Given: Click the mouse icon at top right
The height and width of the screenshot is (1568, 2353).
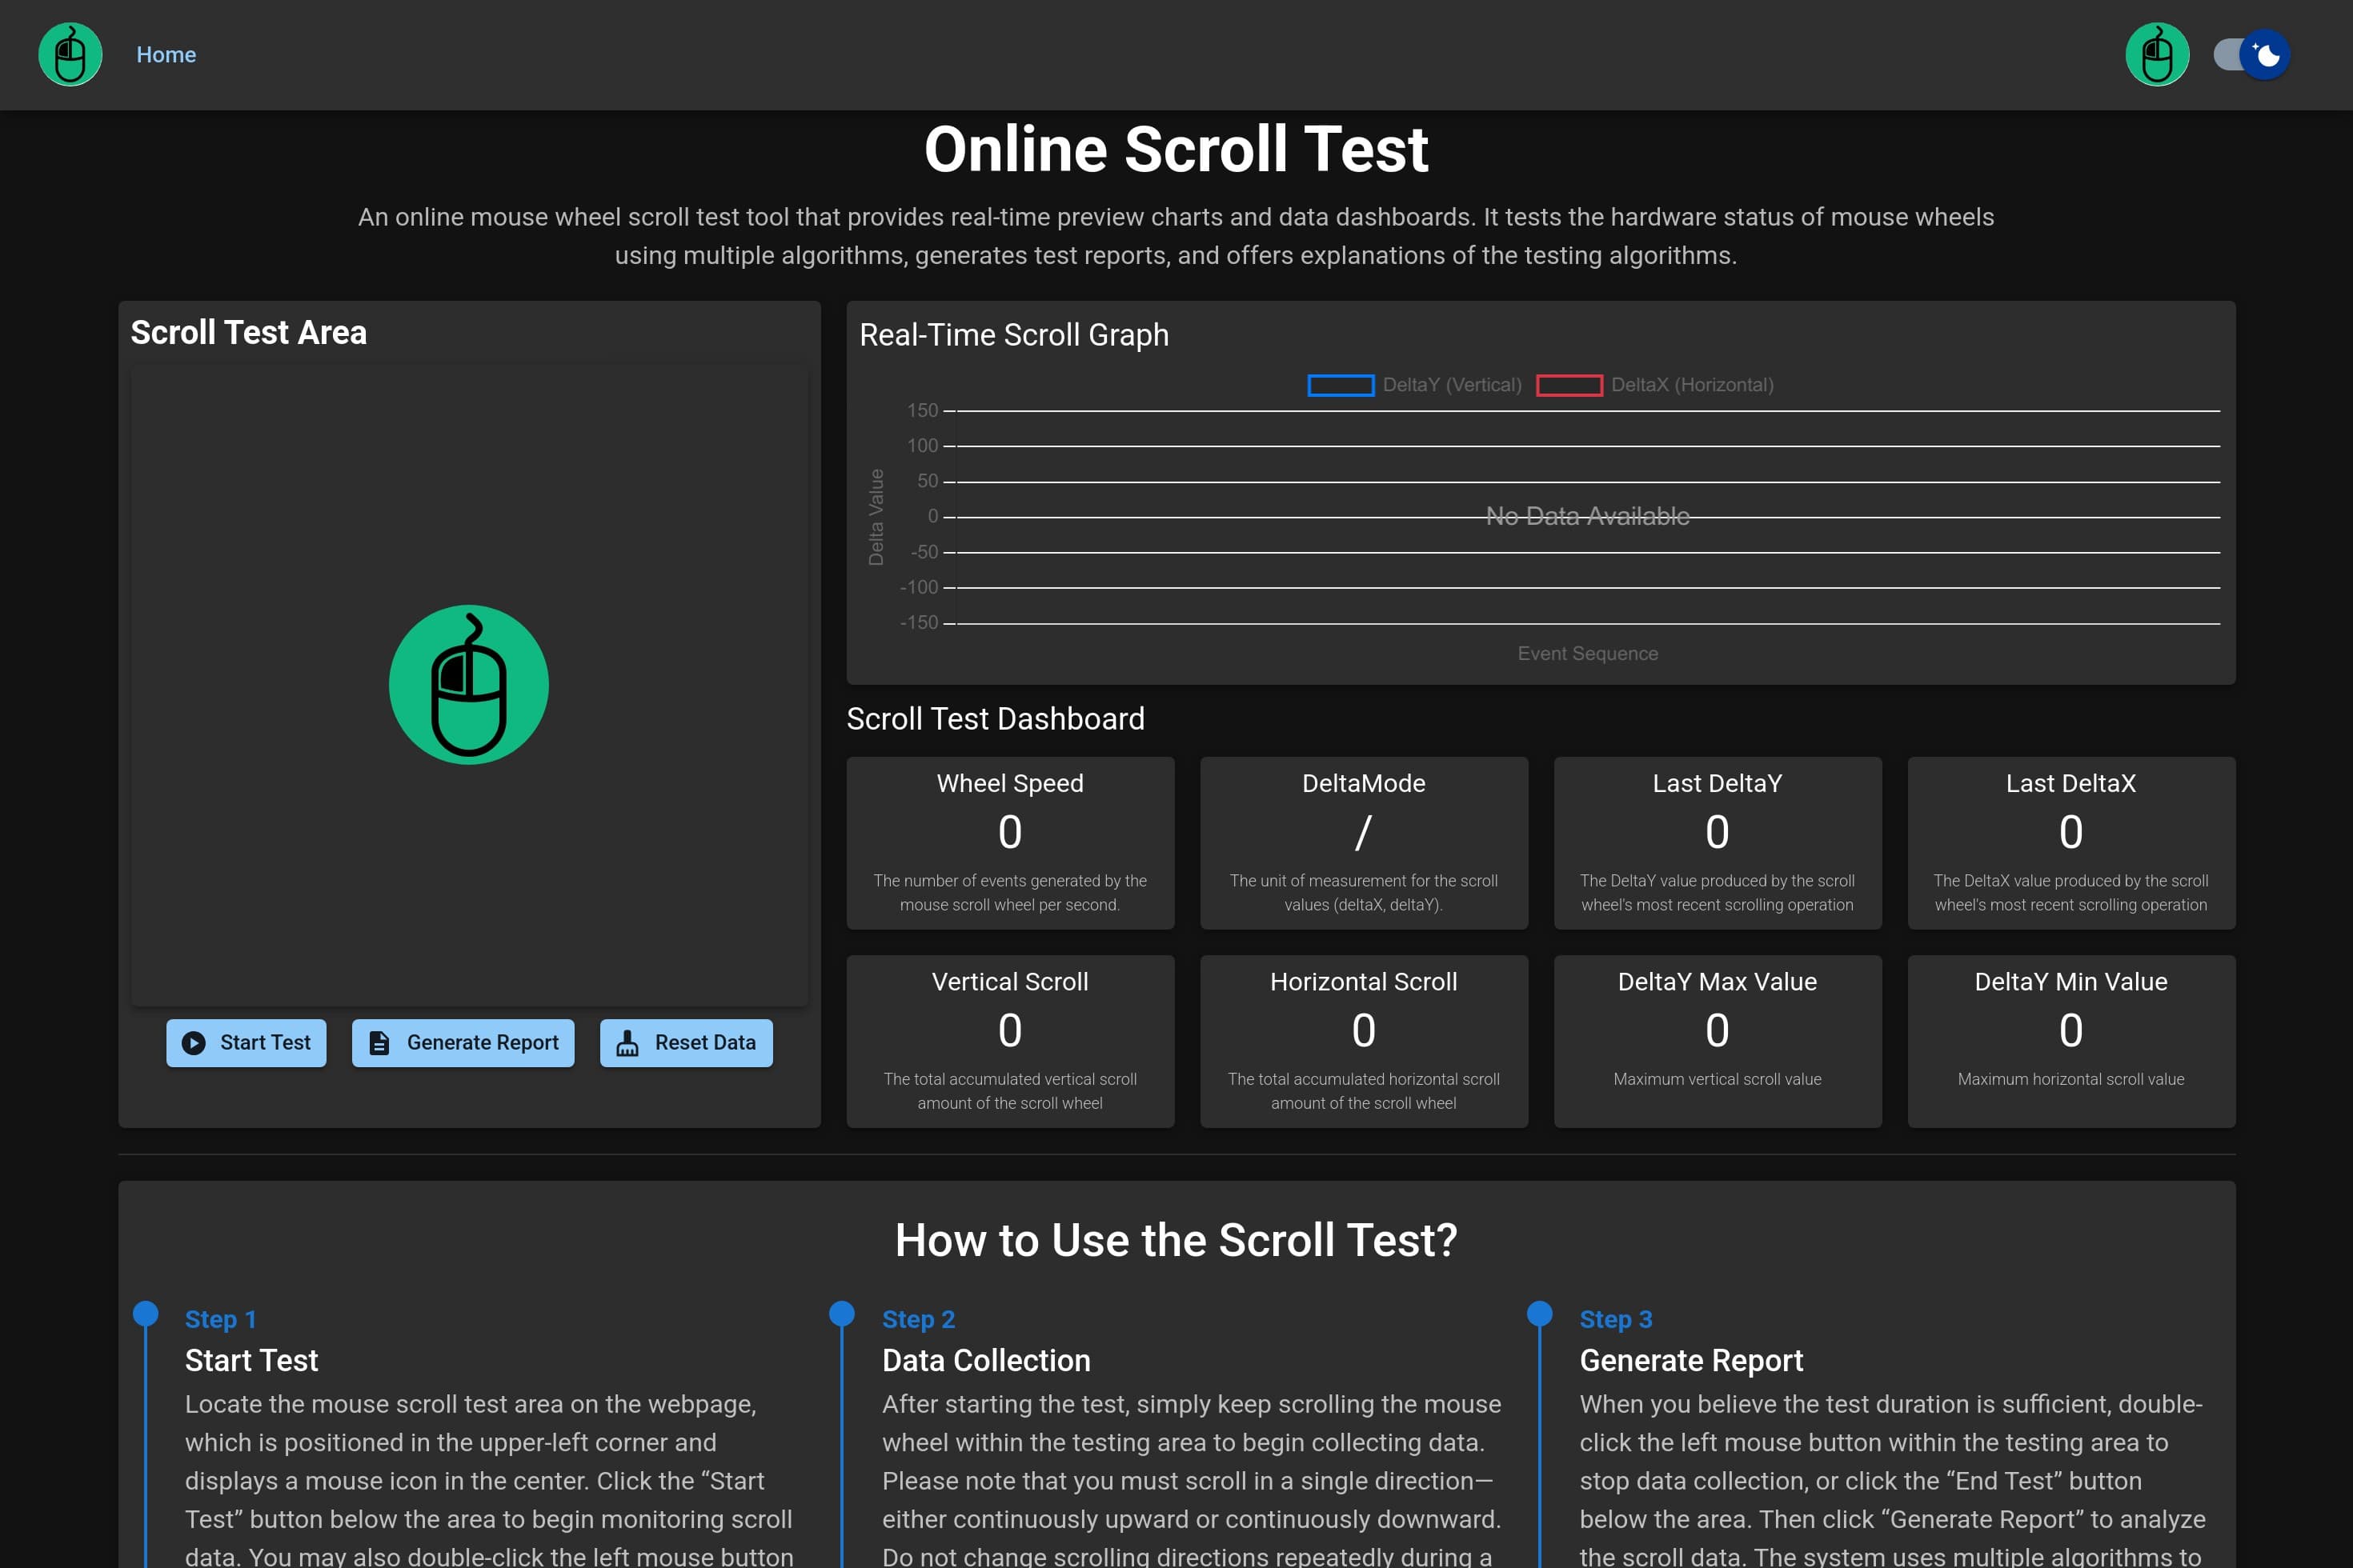Looking at the screenshot, I should (2157, 54).
